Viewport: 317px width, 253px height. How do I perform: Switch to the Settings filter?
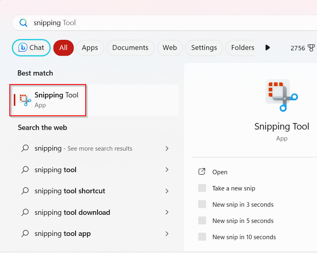tap(204, 48)
